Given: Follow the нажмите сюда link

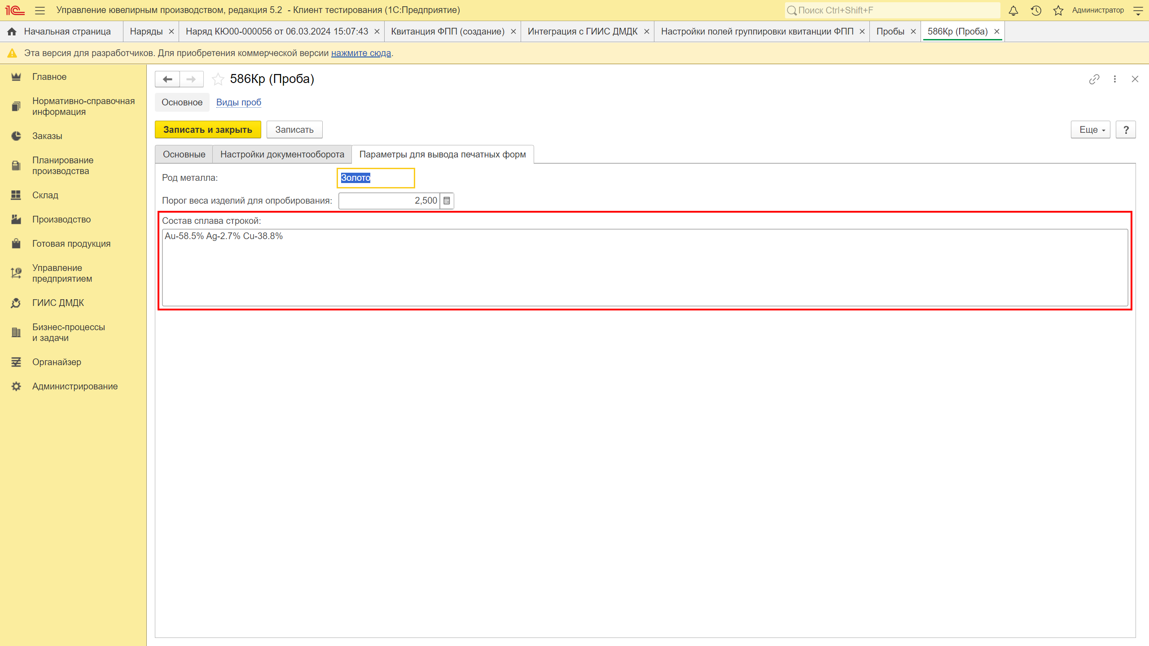Looking at the screenshot, I should click(x=361, y=53).
